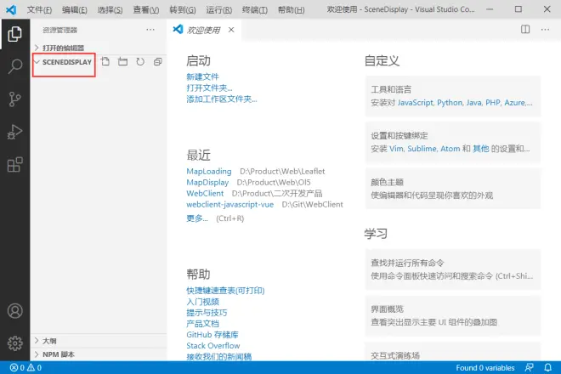Image resolution: width=561 pixels, height=374 pixels.
Task: Open recent project MapDisplay
Action: tap(207, 183)
